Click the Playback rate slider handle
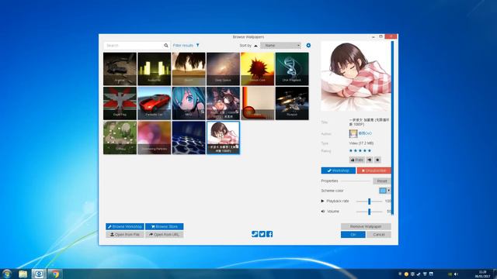 click(x=370, y=201)
